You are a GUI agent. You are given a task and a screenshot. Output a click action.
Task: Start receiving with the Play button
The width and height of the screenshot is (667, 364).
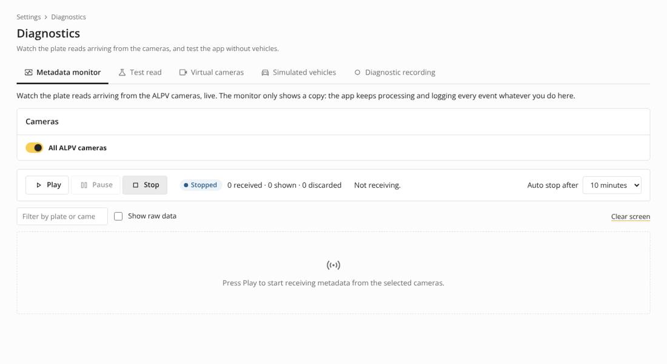tap(47, 185)
